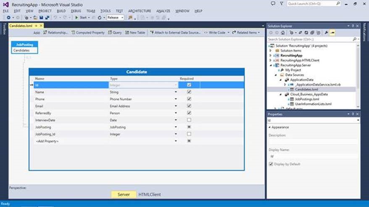Click the Solution Explorer Back arrow icon
Screen dimensions: 369x207
click(x=271, y=33)
